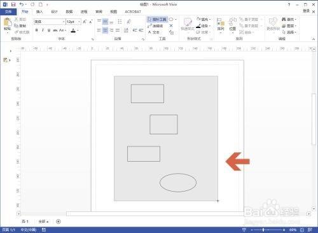318x233 pixels.
Task: Click the Help question mark icon
Action: [289, 4]
